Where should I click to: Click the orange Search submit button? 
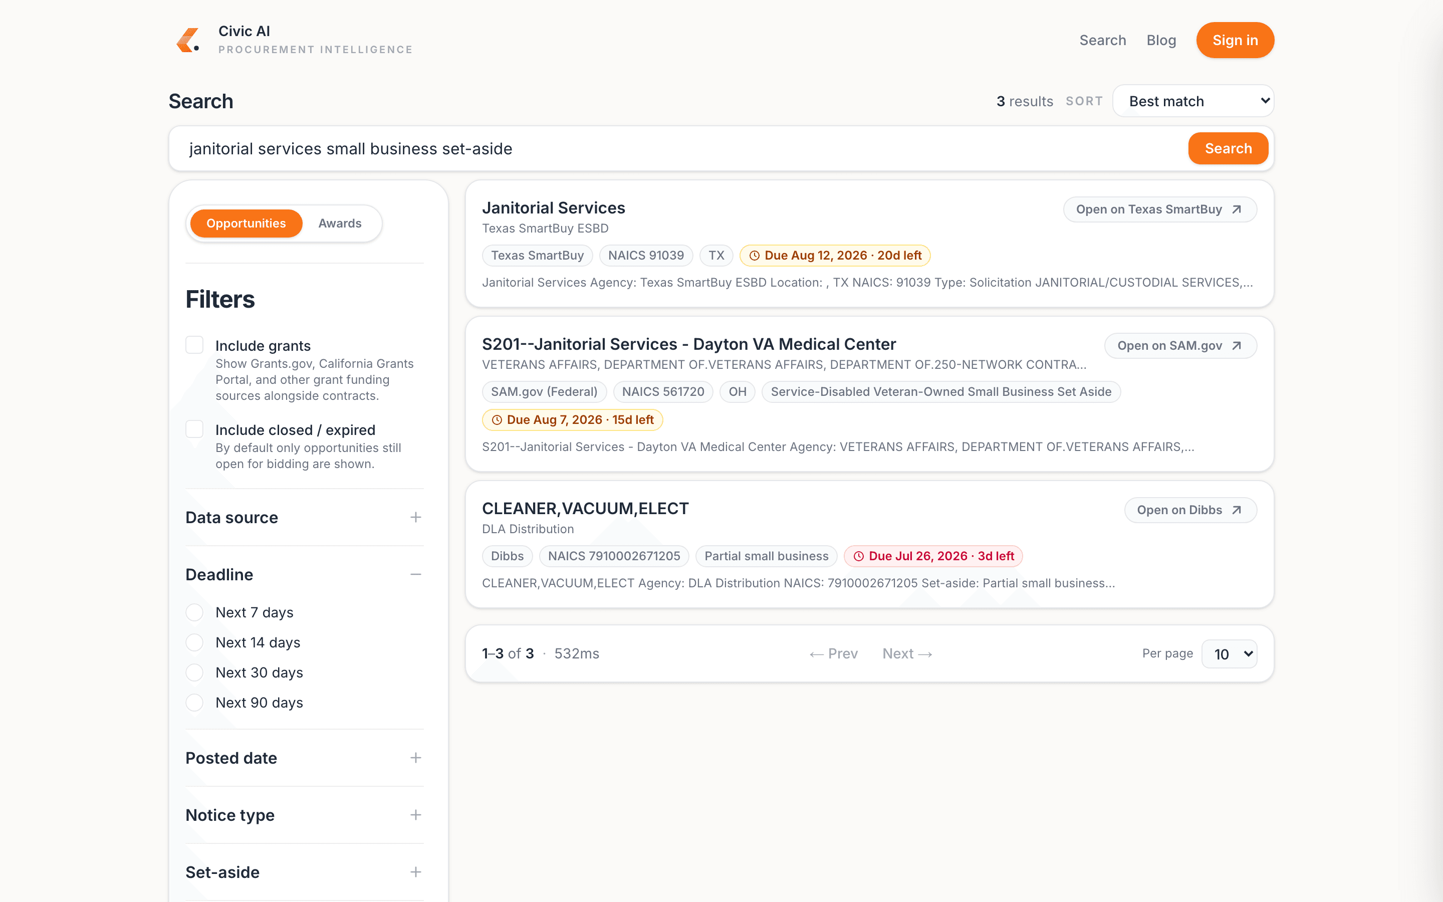(1228, 148)
